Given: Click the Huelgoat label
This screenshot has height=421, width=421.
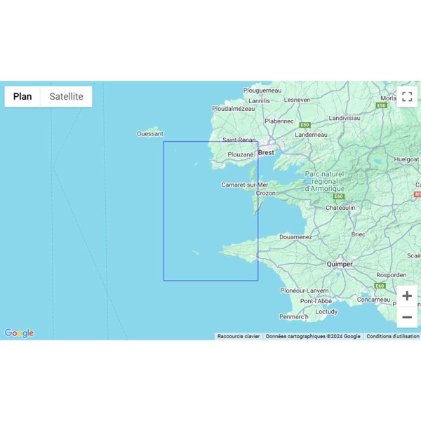Looking at the screenshot, I should tap(406, 159).
